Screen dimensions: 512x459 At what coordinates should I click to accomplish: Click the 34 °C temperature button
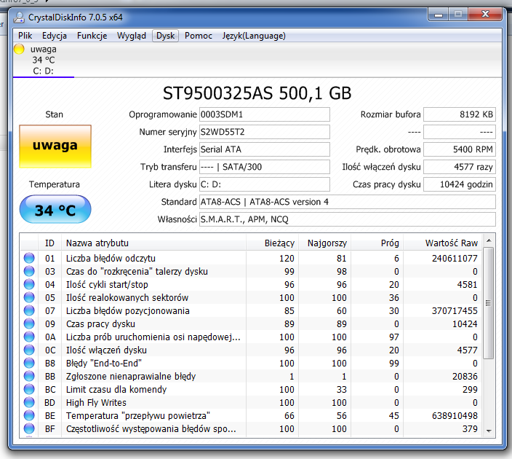coord(55,209)
